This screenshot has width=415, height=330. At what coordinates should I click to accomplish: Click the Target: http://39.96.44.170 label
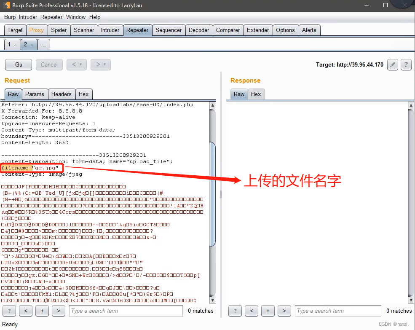(x=349, y=64)
